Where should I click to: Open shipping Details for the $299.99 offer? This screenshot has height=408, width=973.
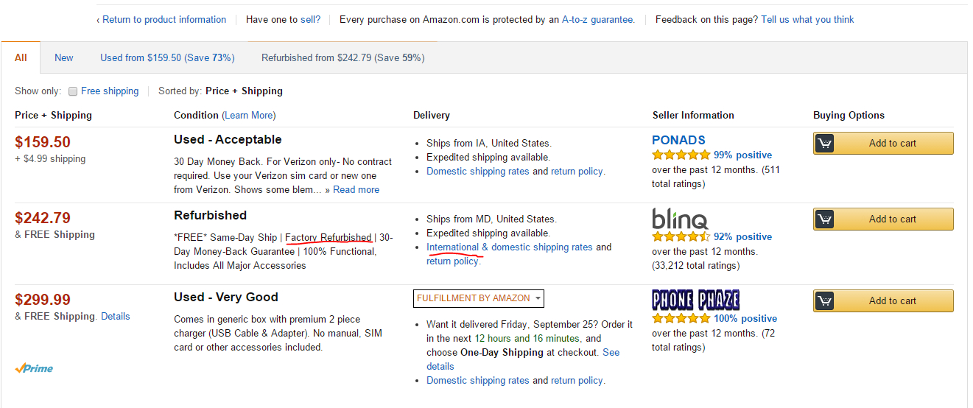coord(116,316)
